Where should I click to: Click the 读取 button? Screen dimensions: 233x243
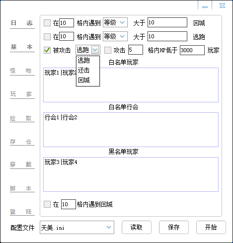coord(137,227)
